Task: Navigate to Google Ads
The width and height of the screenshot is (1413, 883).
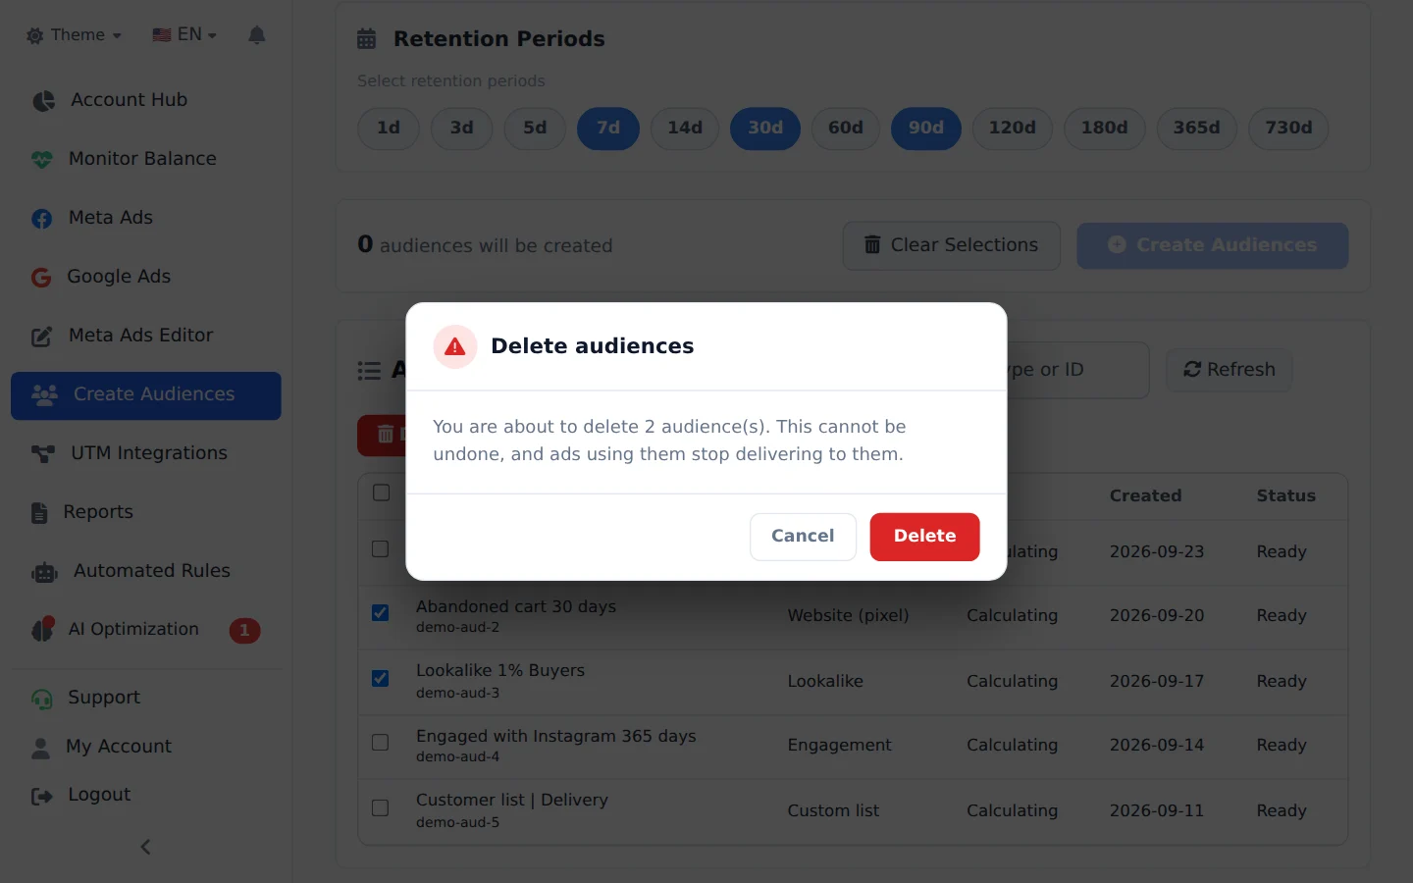Action: click(x=146, y=277)
